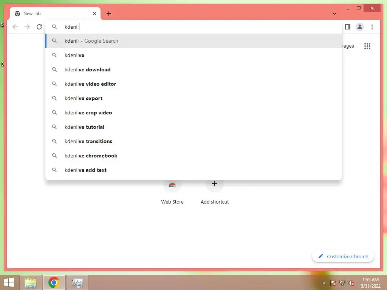Select 'kdenli - Google Search' suggestion
This screenshot has height=290, width=387.
pyautogui.click(x=194, y=41)
